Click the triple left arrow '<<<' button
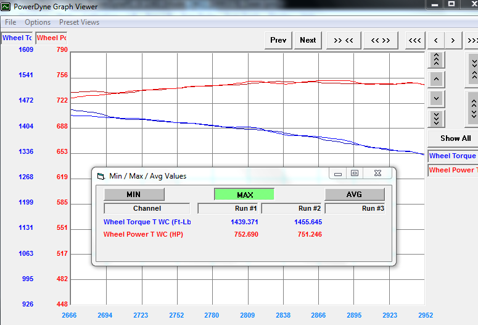The image size is (478, 325). (415, 40)
